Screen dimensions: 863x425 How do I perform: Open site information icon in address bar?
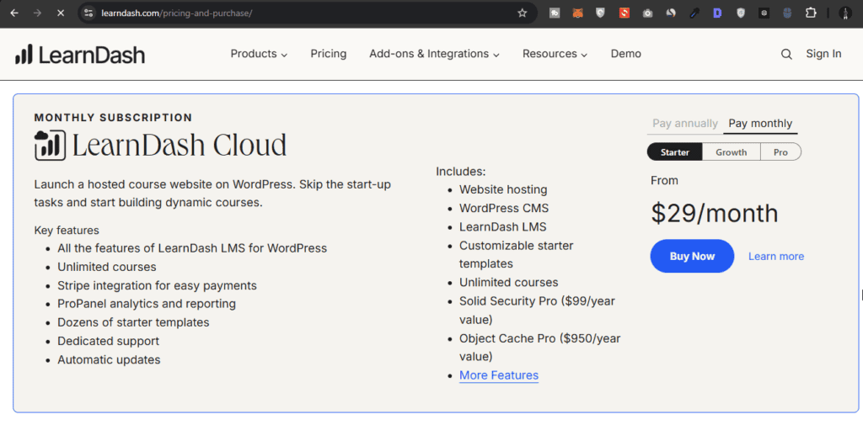pos(89,13)
